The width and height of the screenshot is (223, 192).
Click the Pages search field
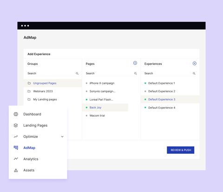click(x=111, y=73)
